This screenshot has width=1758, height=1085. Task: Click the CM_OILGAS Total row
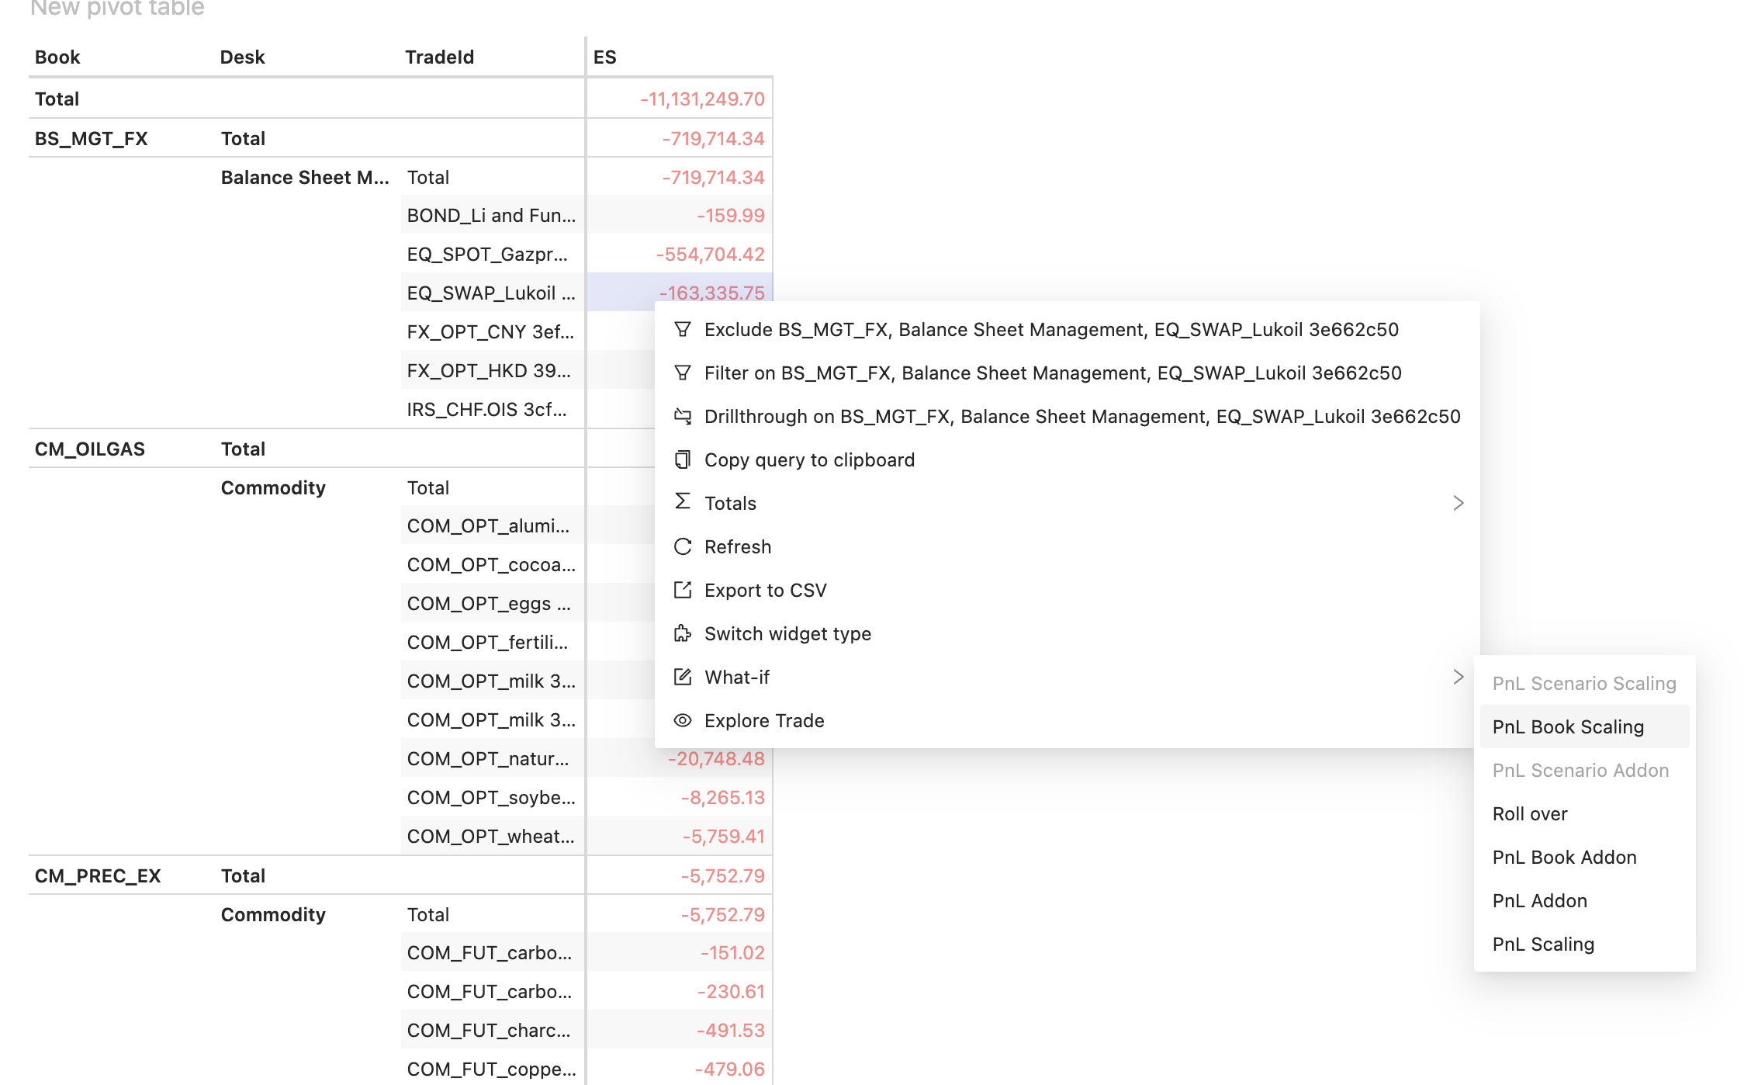point(243,449)
